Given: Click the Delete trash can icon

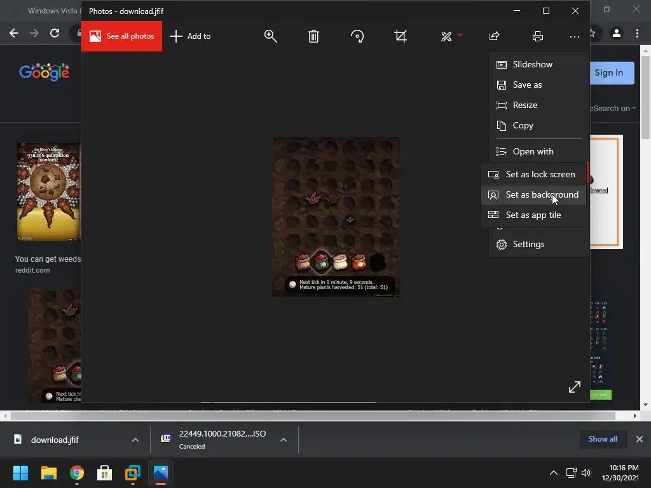Looking at the screenshot, I should click(313, 36).
